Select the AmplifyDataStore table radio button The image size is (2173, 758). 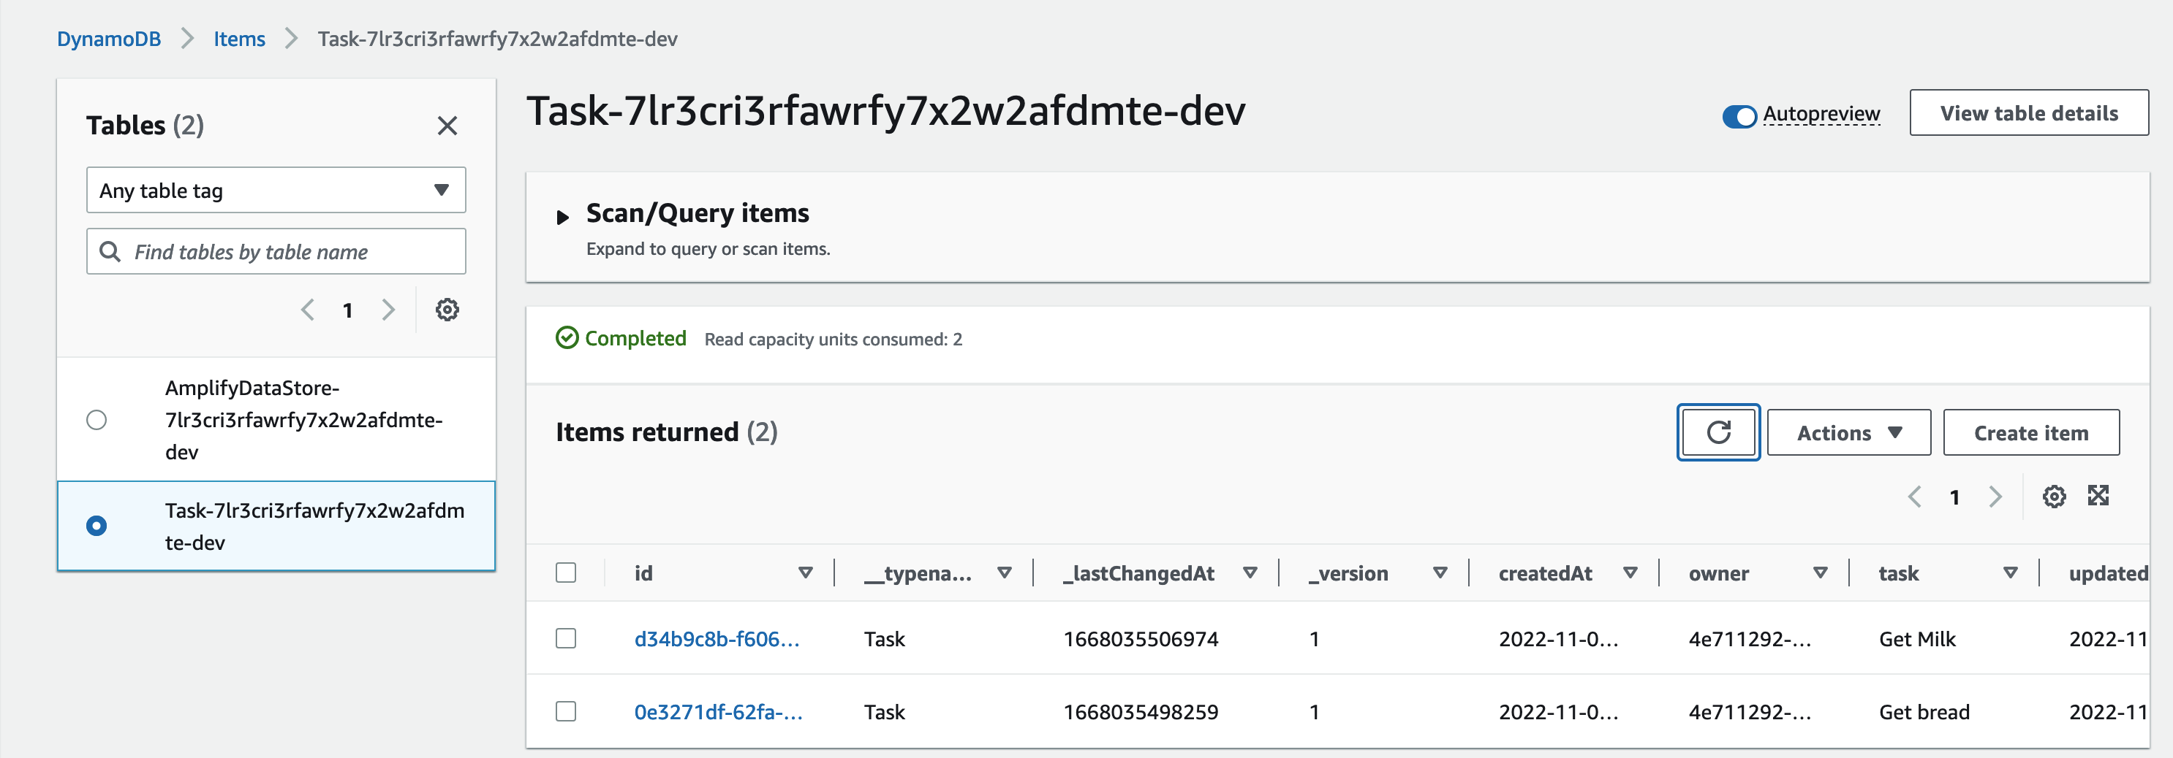pyautogui.click(x=97, y=419)
